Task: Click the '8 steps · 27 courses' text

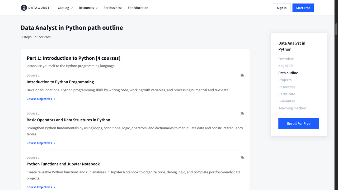Action: click(x=36, y=37)
